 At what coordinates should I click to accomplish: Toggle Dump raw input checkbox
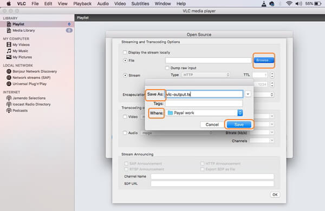click(167, 68)
